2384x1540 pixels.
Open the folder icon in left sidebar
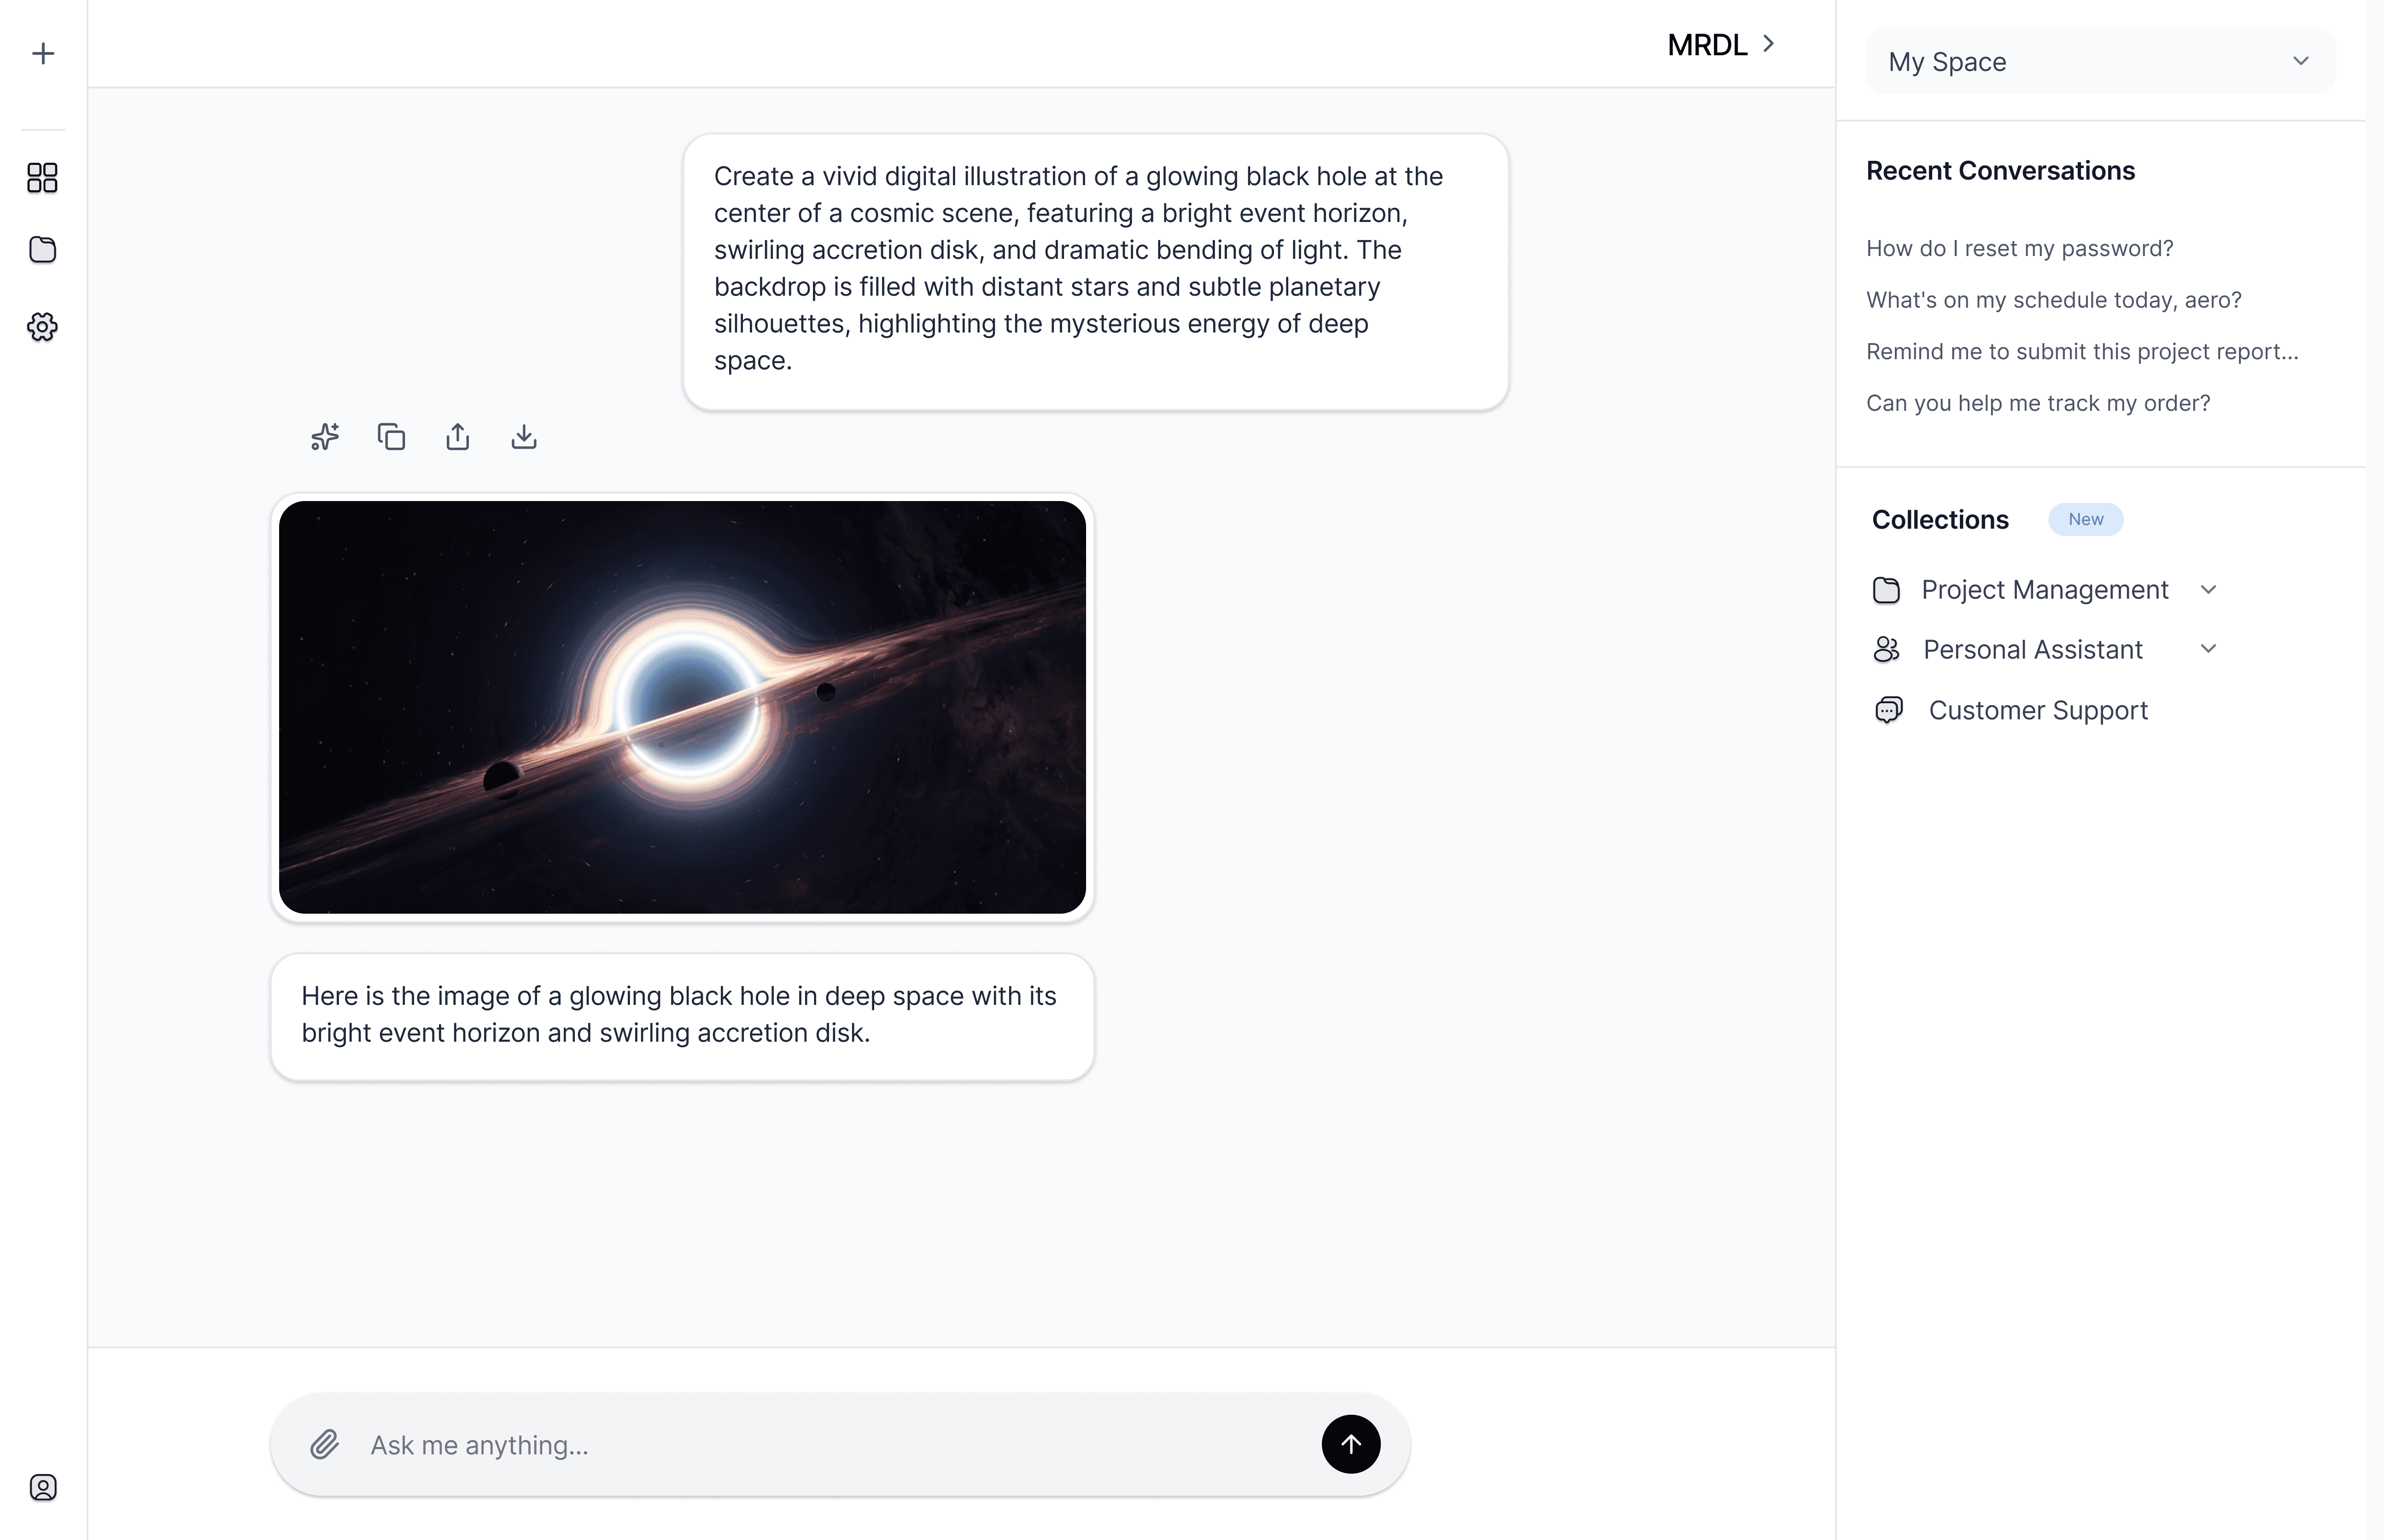(42, 250)
